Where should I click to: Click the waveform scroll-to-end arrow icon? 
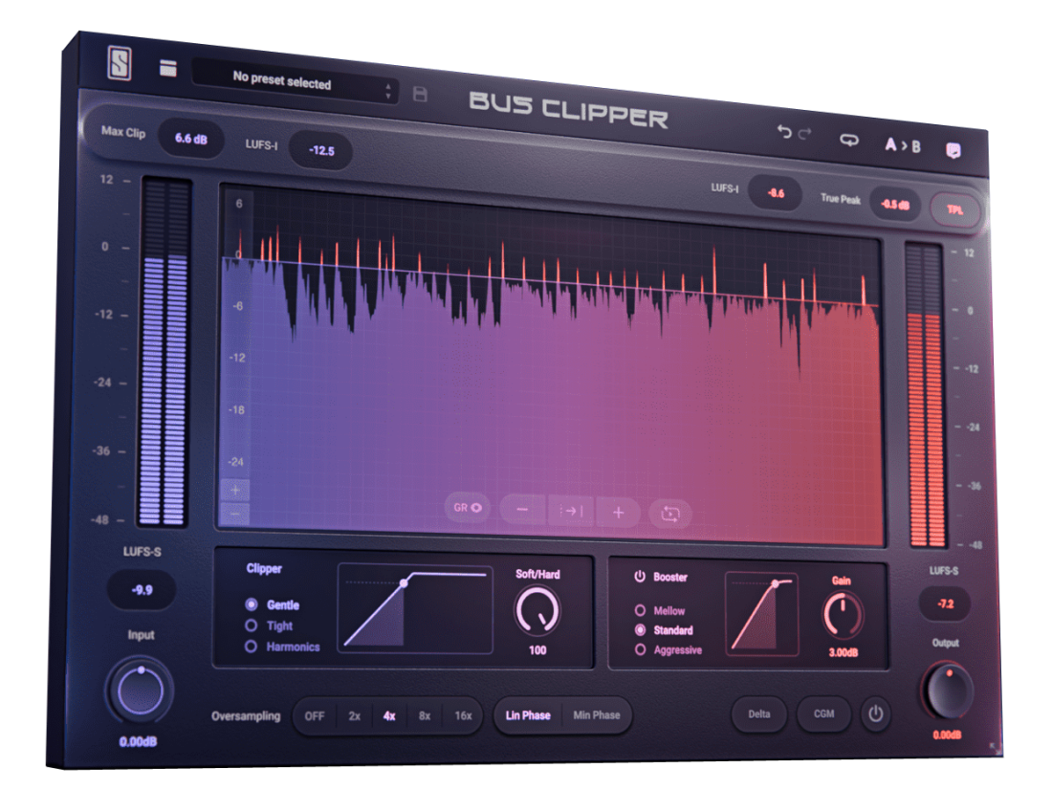coord(571,511)
